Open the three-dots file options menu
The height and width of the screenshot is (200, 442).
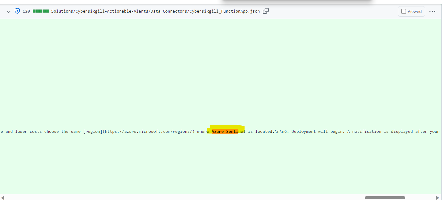[432, 11]
